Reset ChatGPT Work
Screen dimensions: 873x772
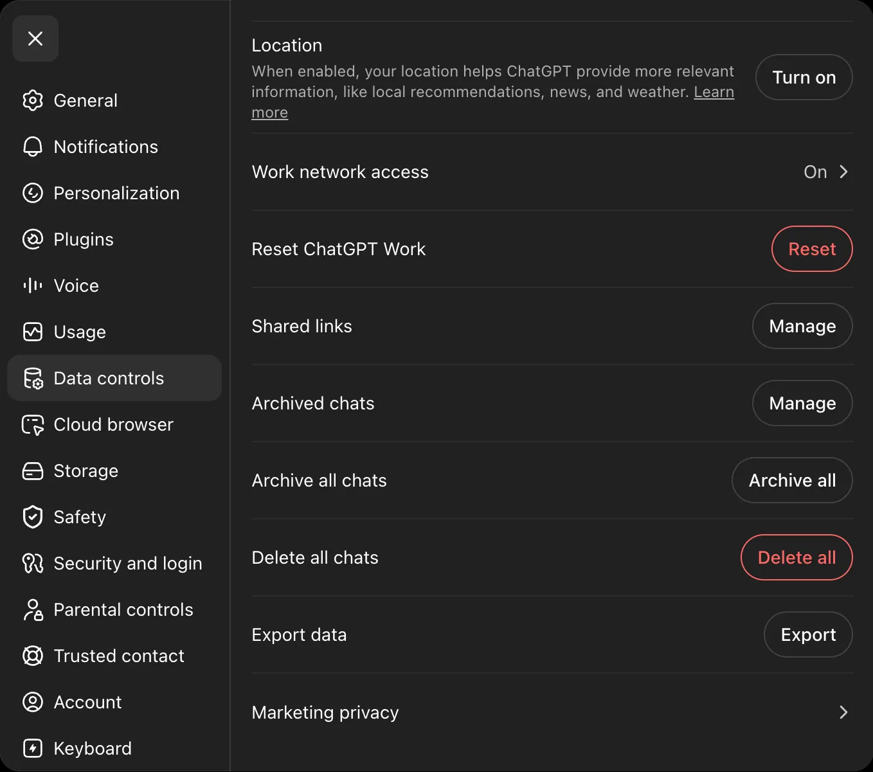(812, 249)
